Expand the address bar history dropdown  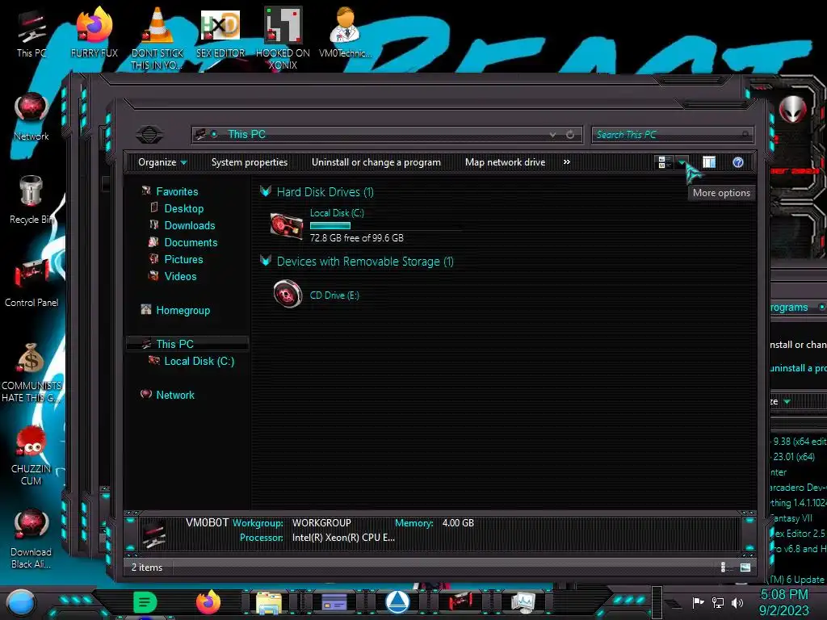pos(552,135)
